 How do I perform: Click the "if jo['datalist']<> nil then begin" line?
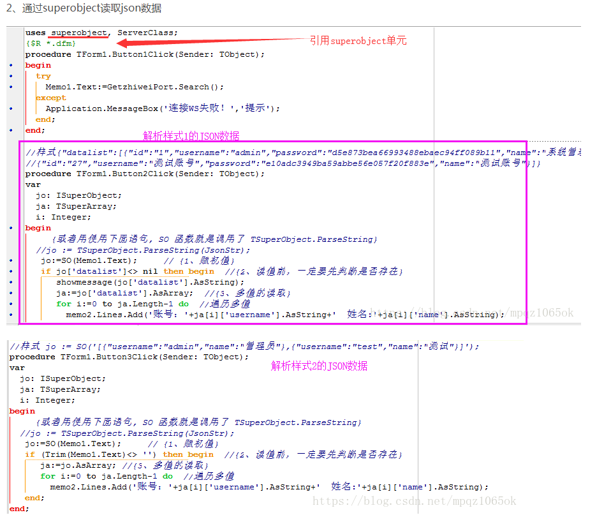tap(127, 271)
